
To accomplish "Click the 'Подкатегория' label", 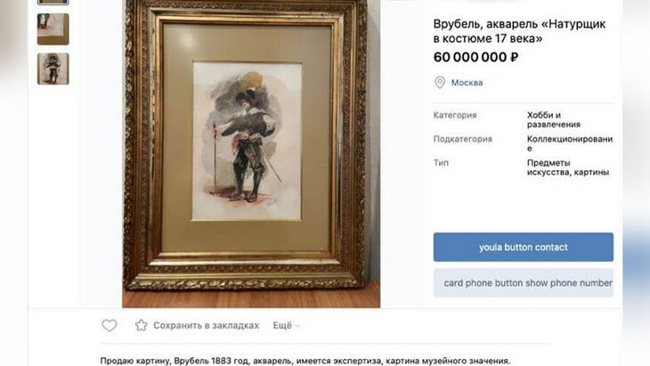I will pos(462,139).
